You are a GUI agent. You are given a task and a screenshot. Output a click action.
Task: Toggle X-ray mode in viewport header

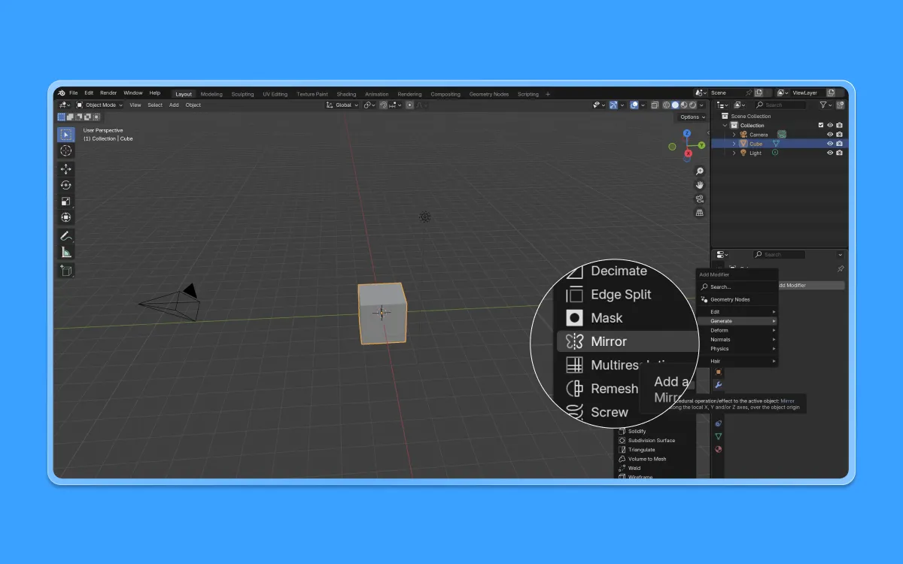(654, 105)
